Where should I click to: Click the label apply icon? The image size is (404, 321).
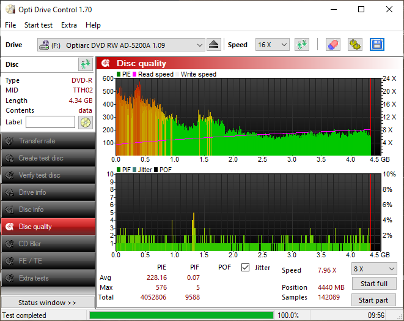click(x=85, y=122)
